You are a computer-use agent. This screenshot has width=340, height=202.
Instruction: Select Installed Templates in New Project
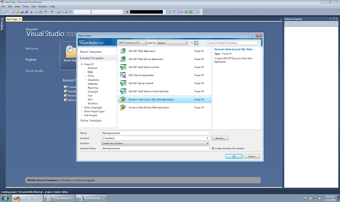click(92, 58)
